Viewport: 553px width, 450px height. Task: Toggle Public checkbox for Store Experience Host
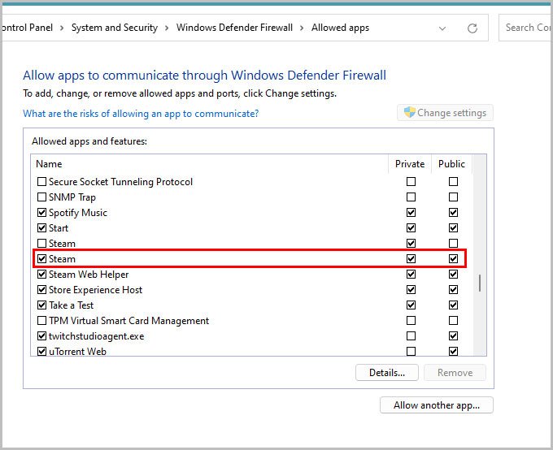point(453,290)
